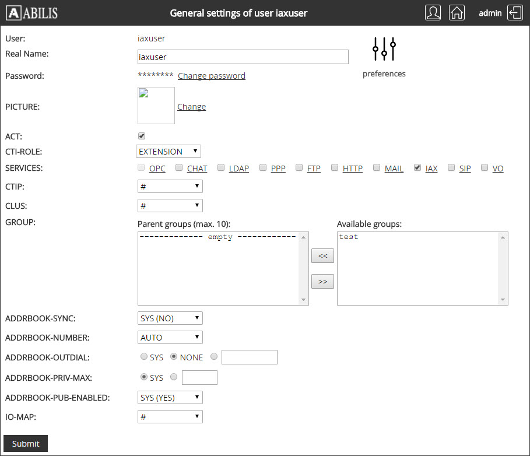Click the Abilis logo
The width and height of the screenshot is (530, 456).
34,13
